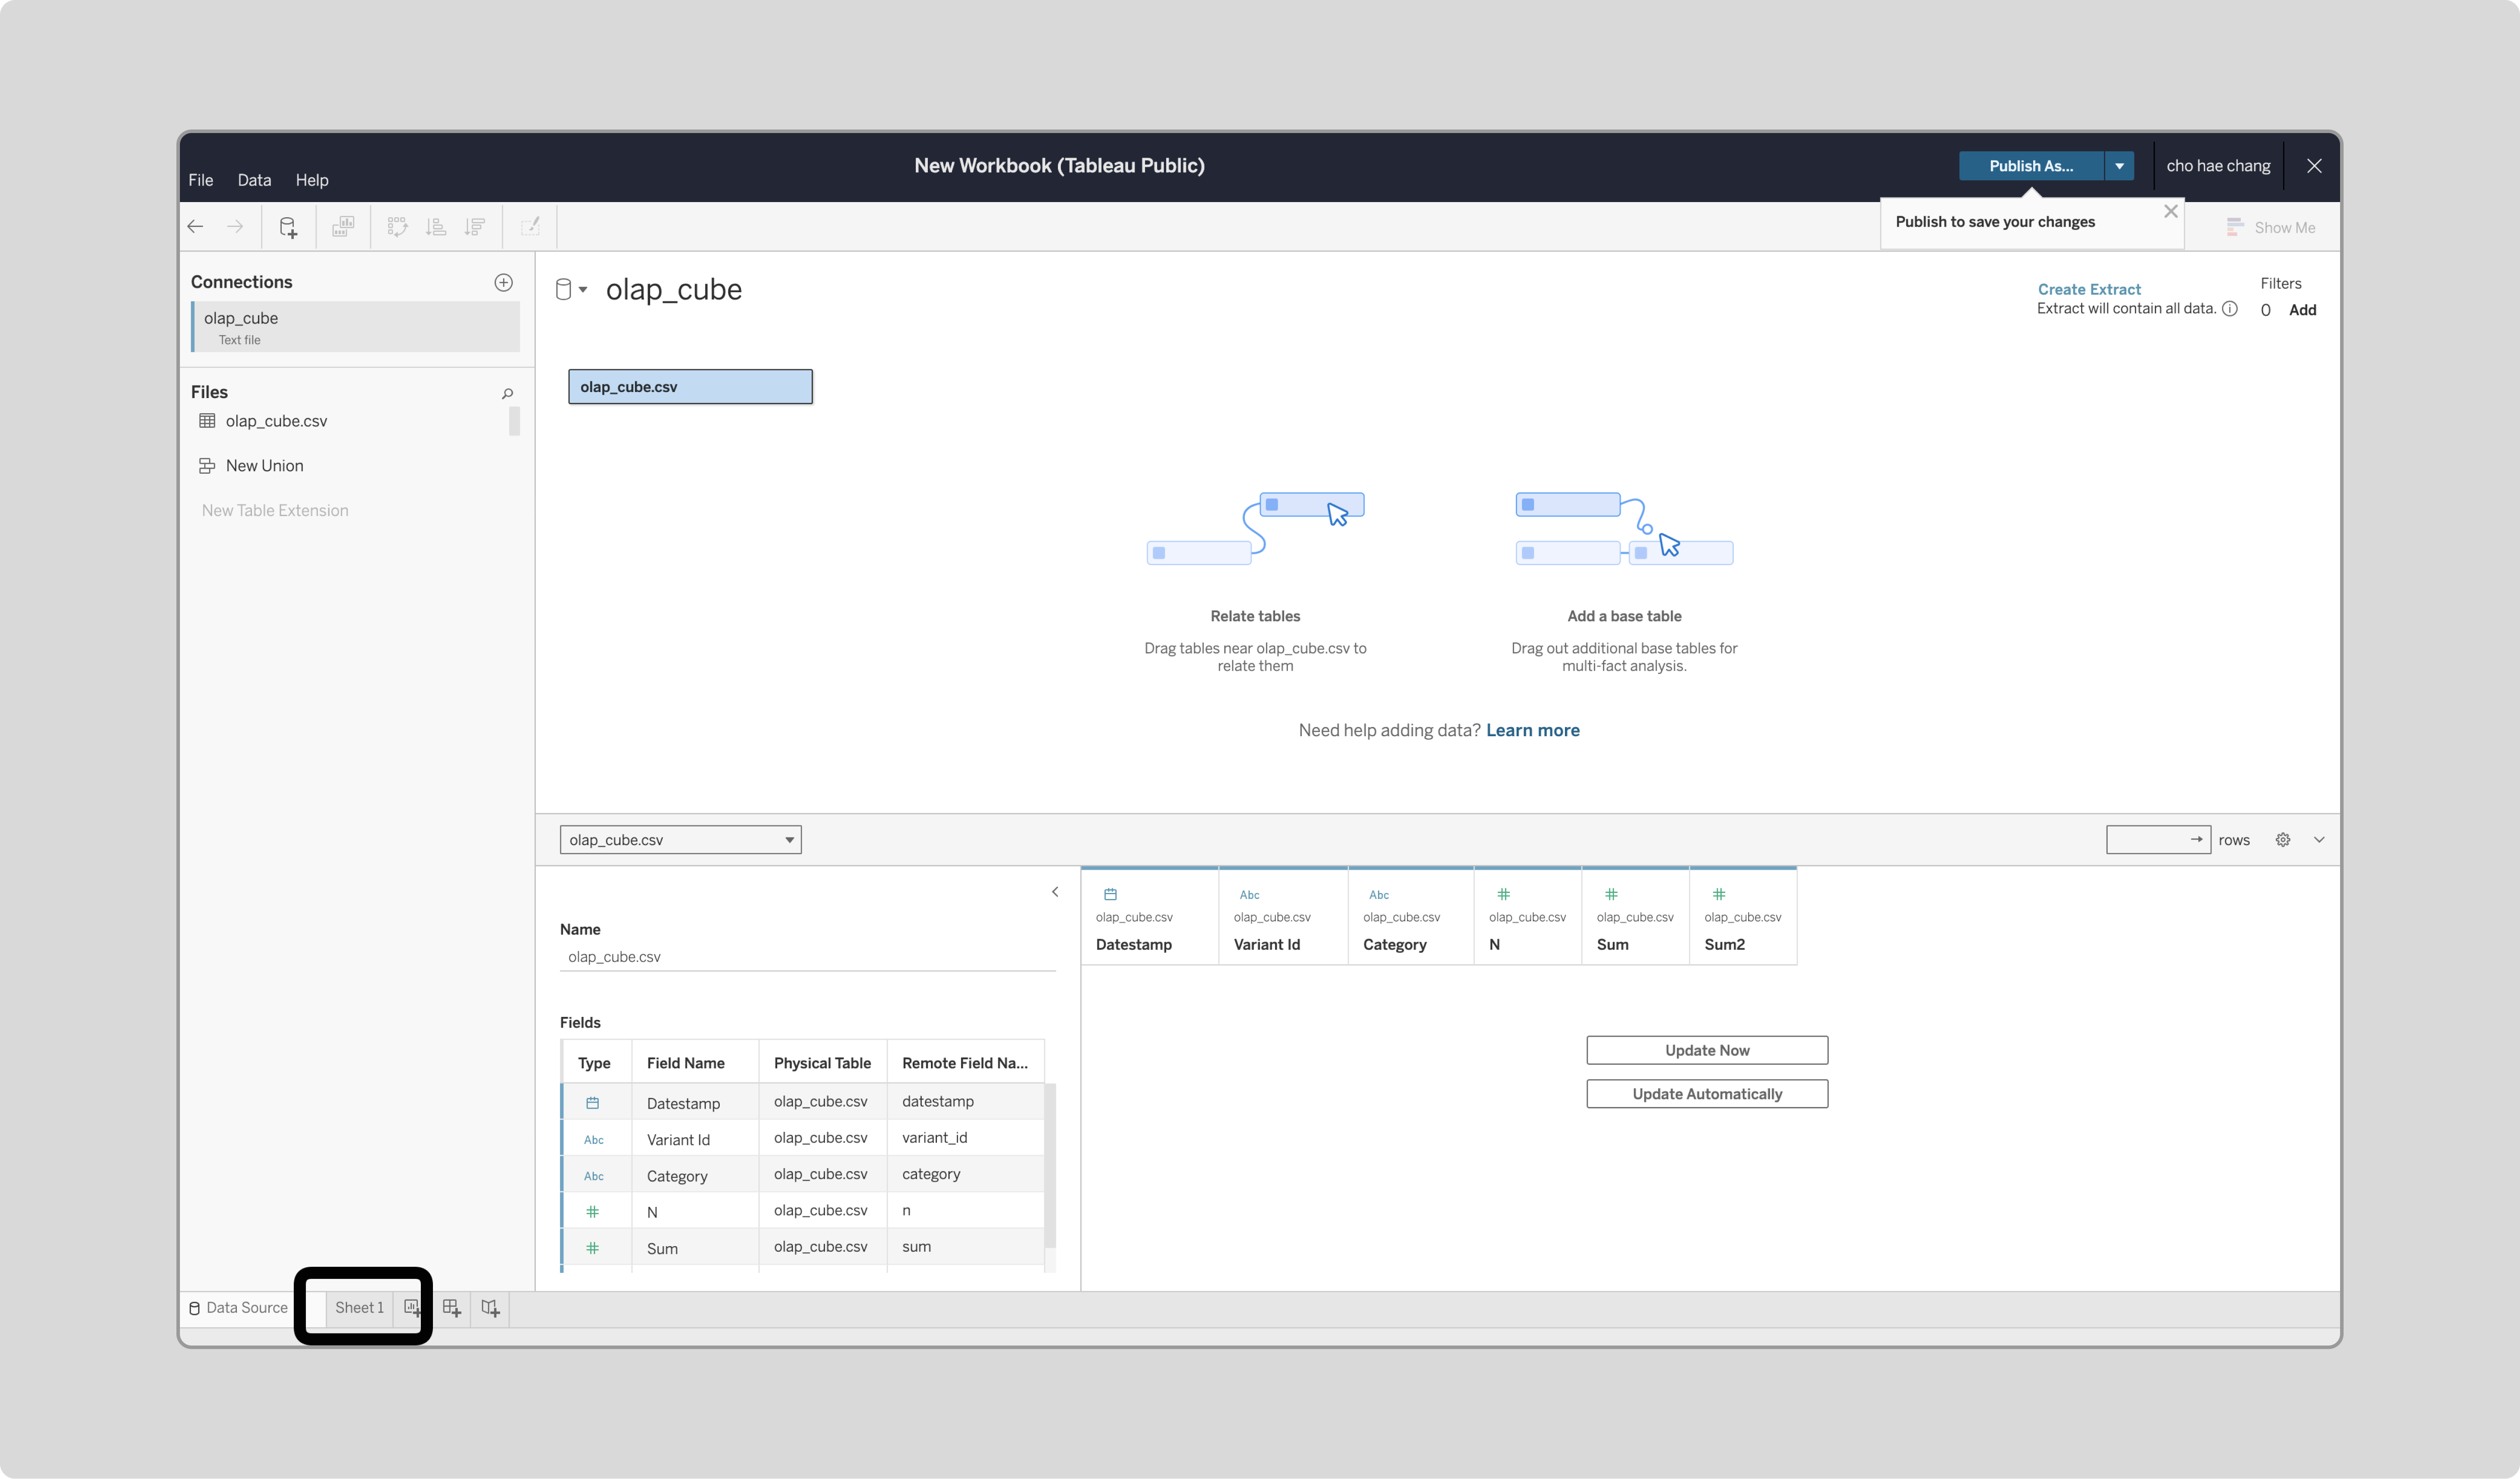
Task: Click the Publish As button
Action: click(x=2031, y=166)
